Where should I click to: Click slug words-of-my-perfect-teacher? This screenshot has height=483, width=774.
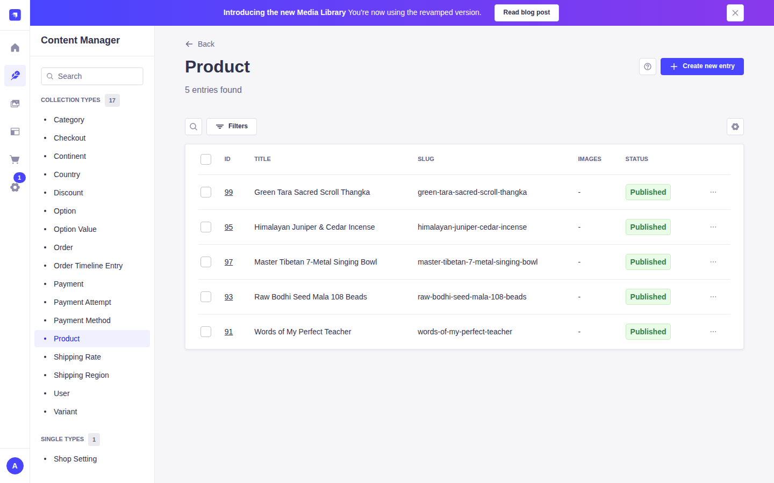pos(465,332)
